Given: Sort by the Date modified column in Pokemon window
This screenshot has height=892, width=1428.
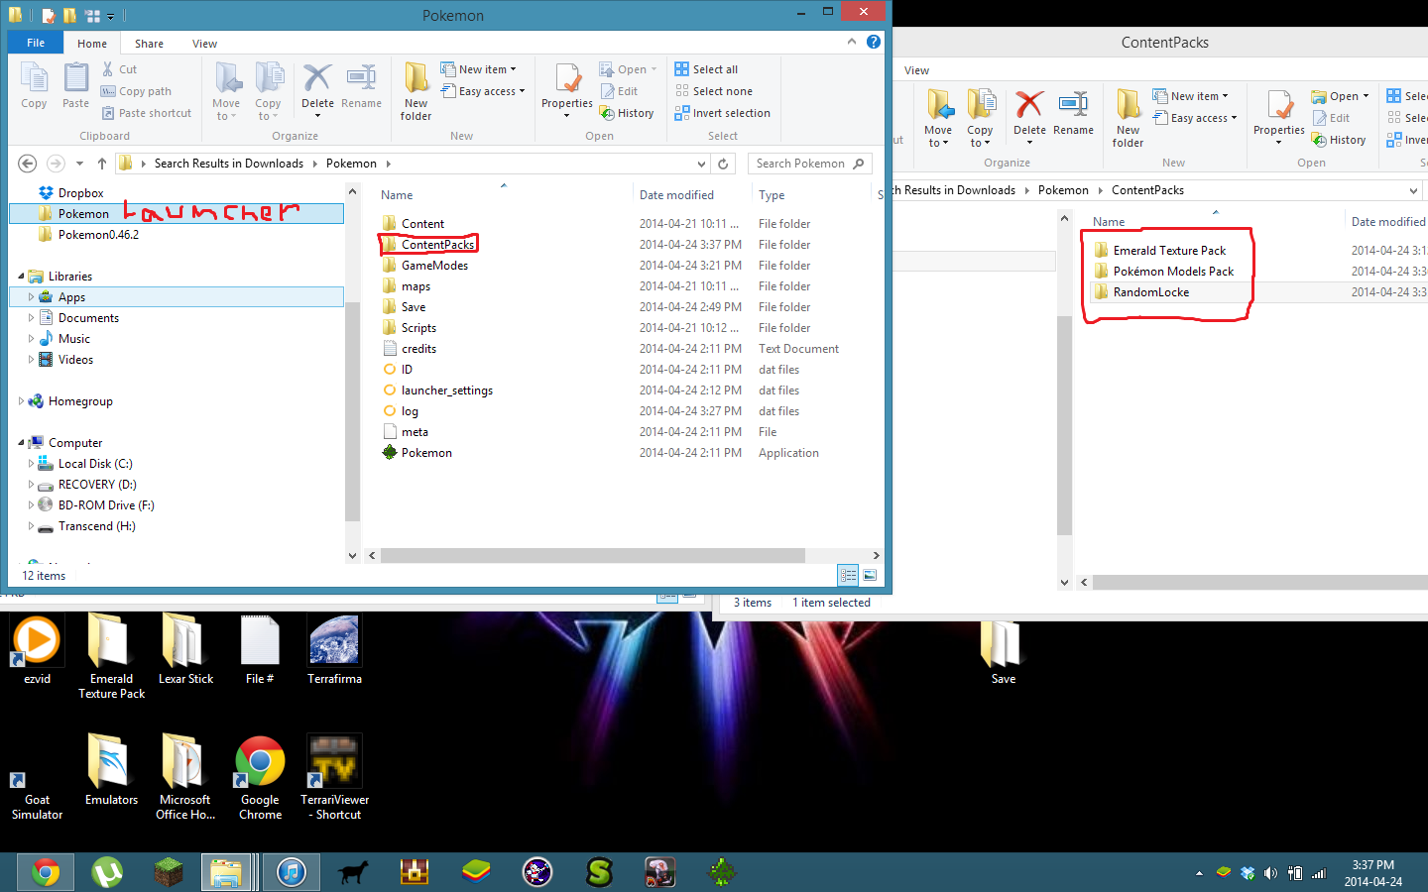Looking at the screenshot, I should click(691, 195).
